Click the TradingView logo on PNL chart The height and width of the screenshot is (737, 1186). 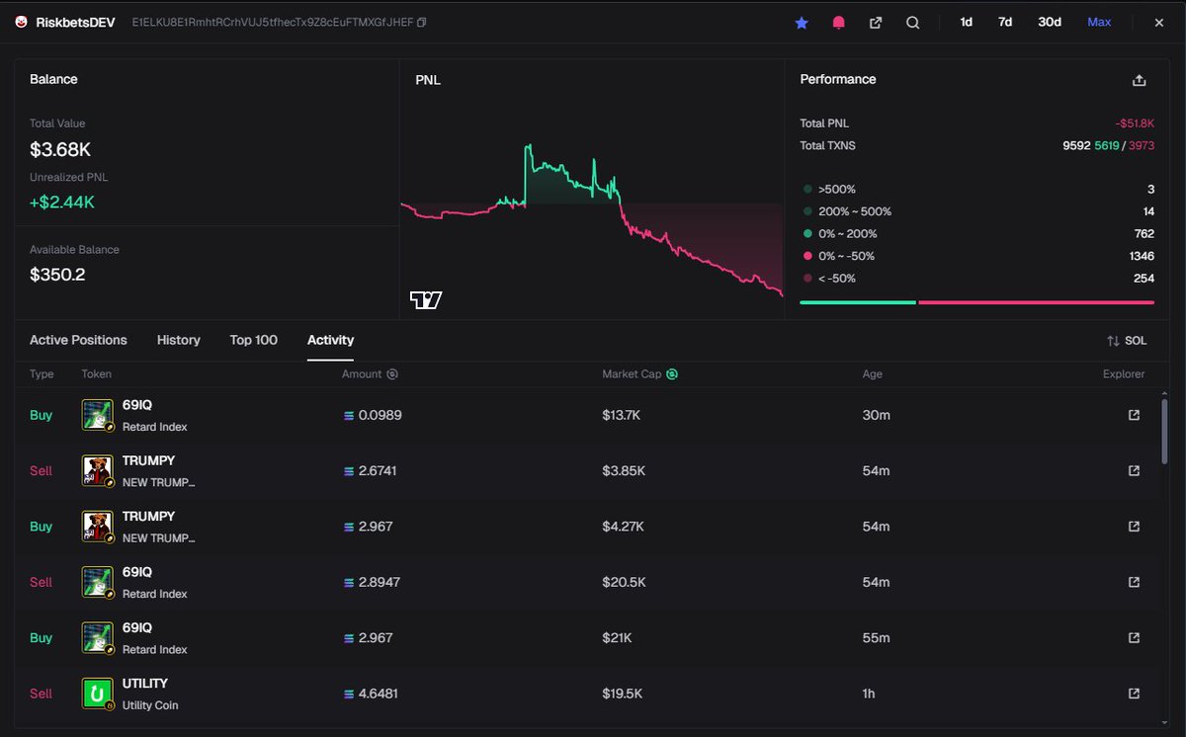pos(426,300)
